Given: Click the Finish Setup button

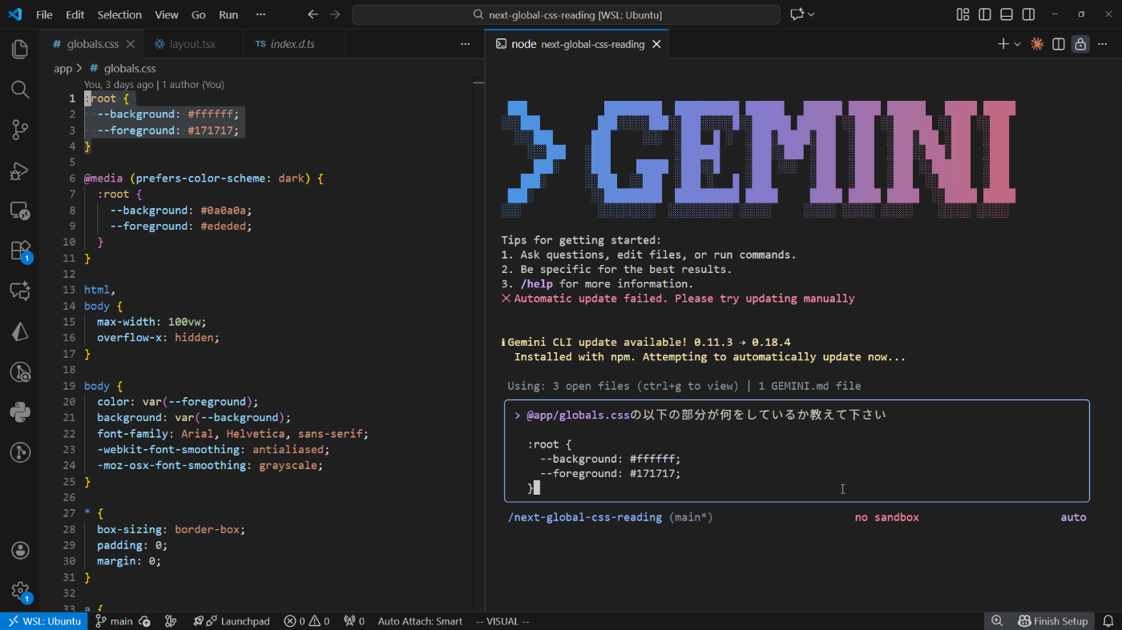Looking at the screenshot, I should pos(1053,621).
